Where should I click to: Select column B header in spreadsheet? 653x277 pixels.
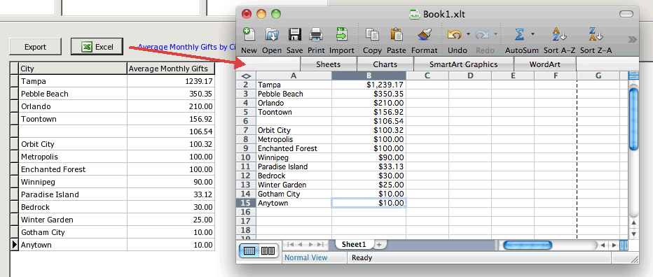point(369,76)
